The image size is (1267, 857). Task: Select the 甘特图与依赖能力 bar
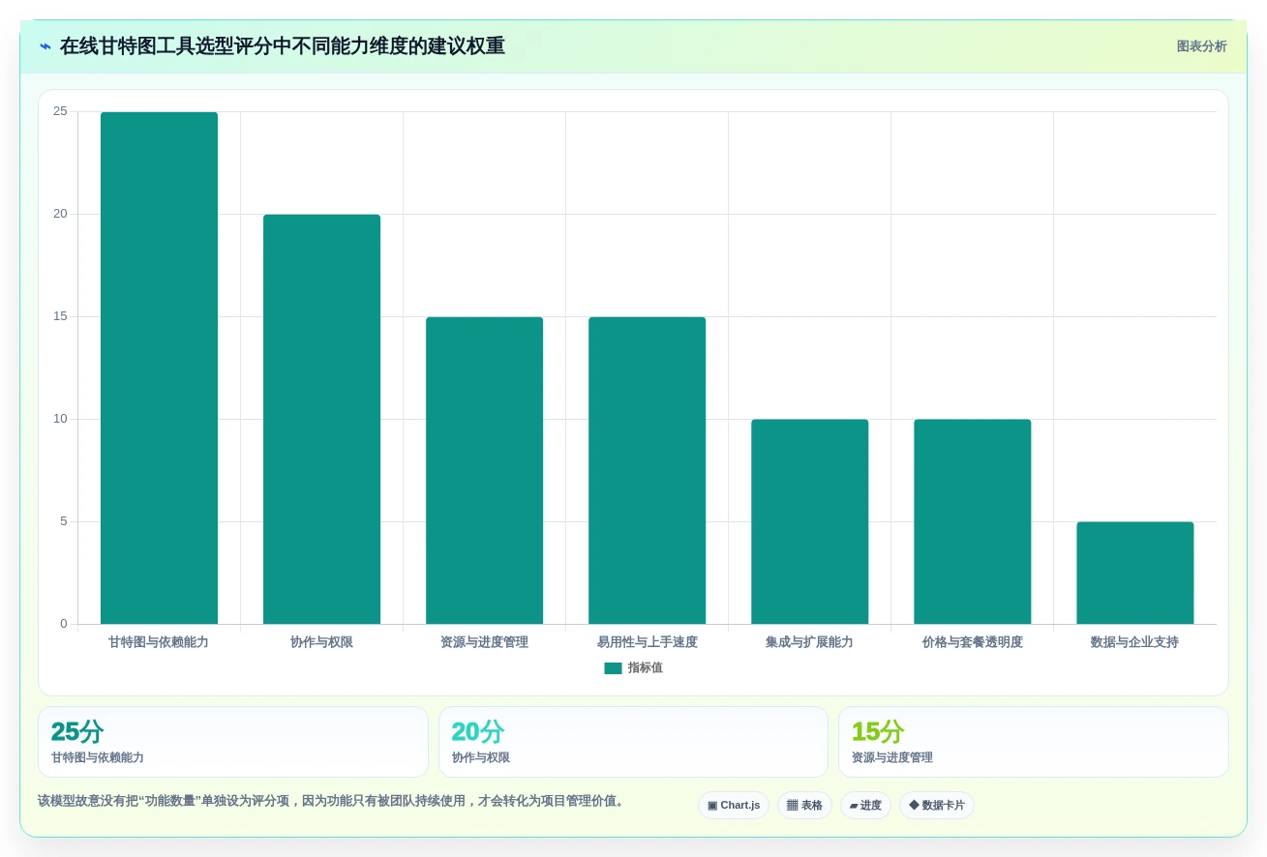(x=159, y=368)
